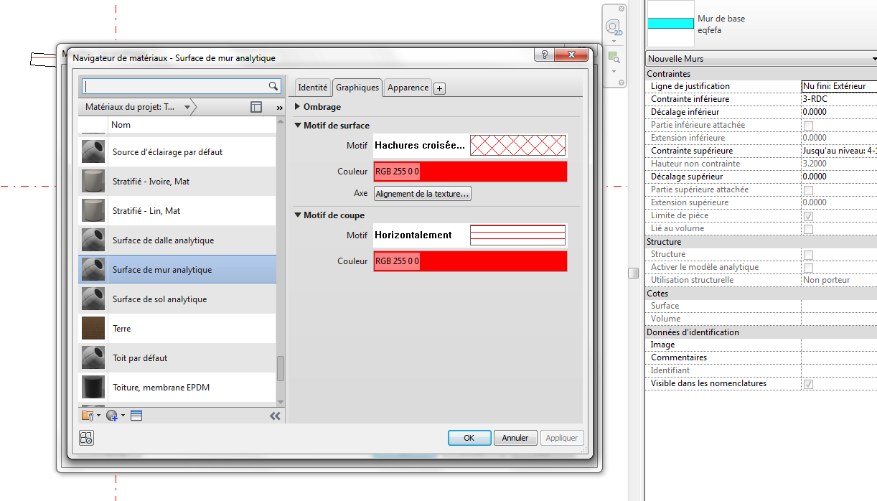Screen dimensions: 877x501
Task: Expand the Ombrage section
Action: [299, 107]
